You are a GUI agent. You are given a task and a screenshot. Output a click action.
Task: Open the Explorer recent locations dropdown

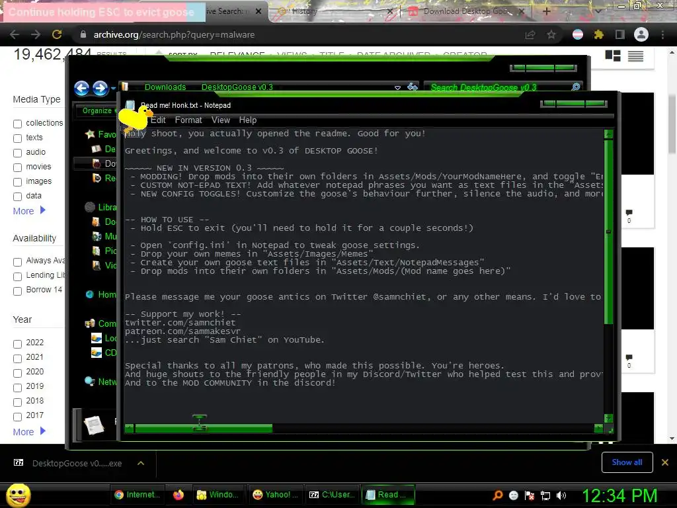pyautogui.click(x=114, y=89)
